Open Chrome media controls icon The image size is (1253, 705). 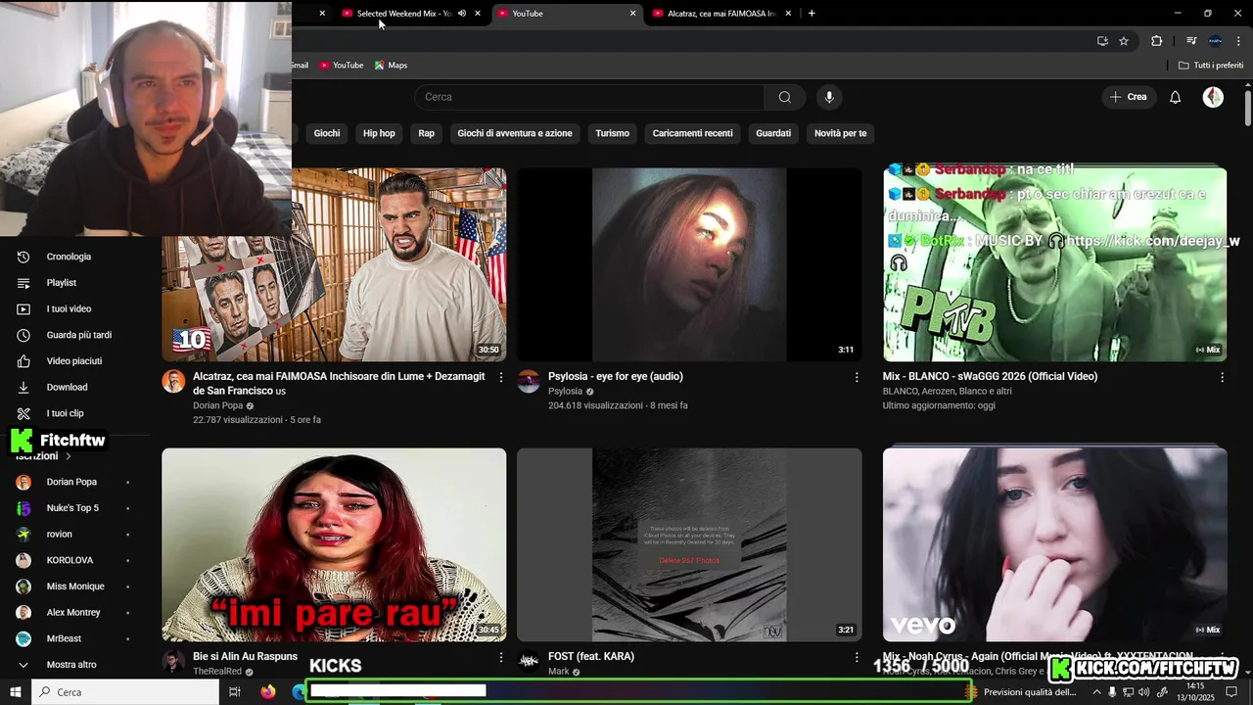pyautogui.click(x=1191, y=41)
